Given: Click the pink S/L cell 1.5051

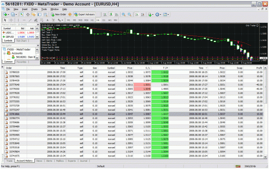Looking at the screenshot, I should [x=142, y=85].
